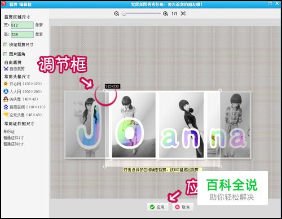Set view to 1:1 actual size
The height and width of the screenshot is (219, 282).
(x=174, y=14)
